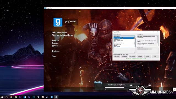The width and height of the screenshot is (176, 99).
Task: Expand the Cheat Selection combo box arrow
Action: click(134, 37)
